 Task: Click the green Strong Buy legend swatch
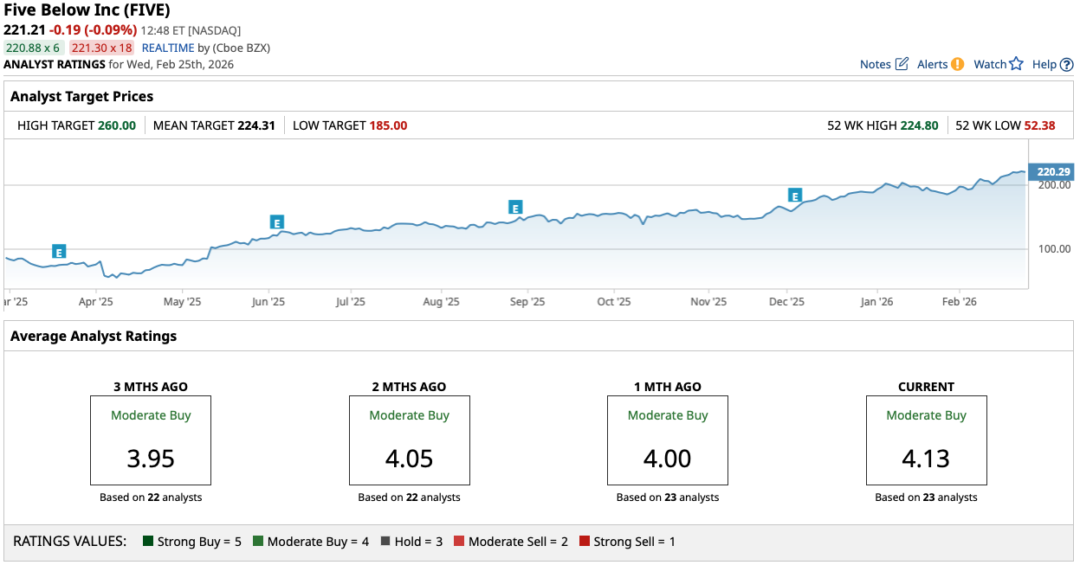[x=148, y=542]
